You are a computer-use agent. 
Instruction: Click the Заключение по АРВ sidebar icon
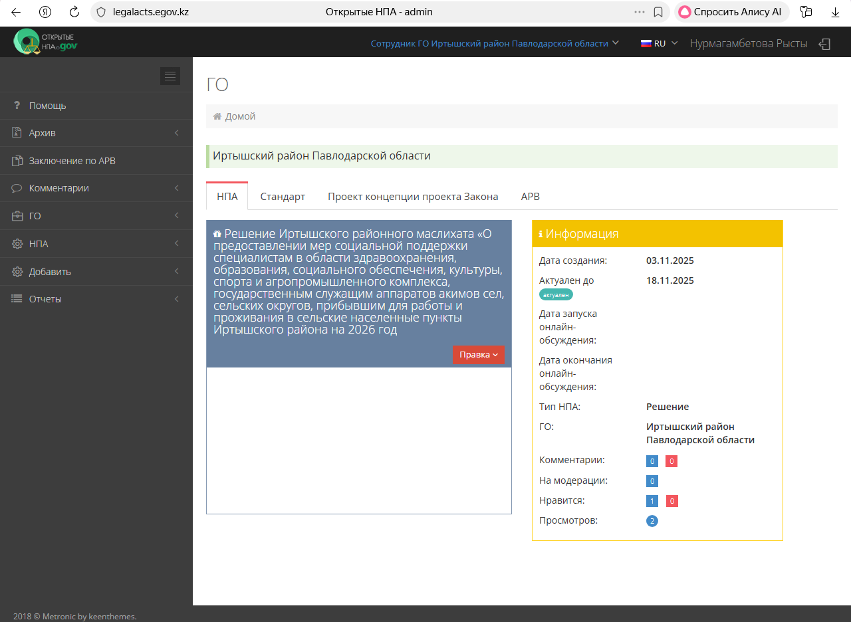tap(15, 160)
